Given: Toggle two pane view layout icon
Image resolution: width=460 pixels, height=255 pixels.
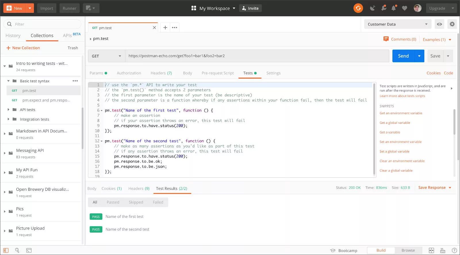Looking at the screenshot, I should coord(431,250).
